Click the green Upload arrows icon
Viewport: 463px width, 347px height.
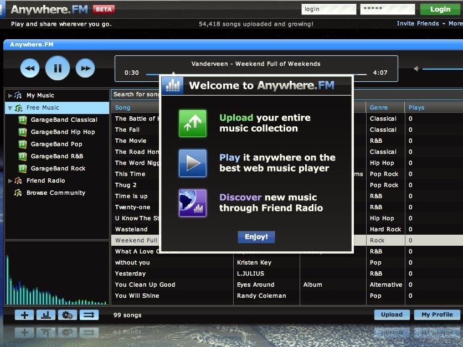tap(193, 123)
